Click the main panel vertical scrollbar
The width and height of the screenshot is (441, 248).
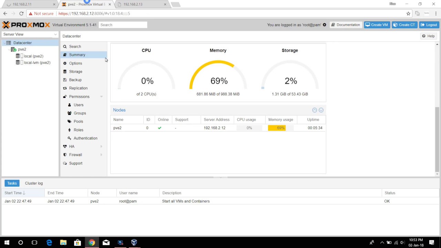(x=437, y=139)
